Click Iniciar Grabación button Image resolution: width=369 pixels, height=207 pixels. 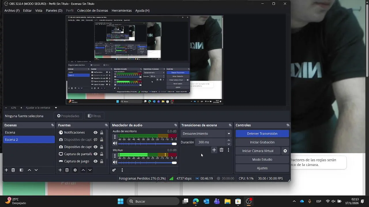(x=262, y=142)
